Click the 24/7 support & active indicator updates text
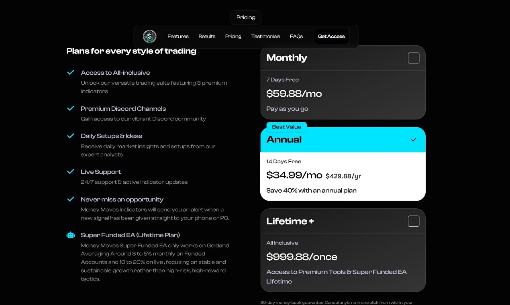510x305 pixels. (x=134, y=182)
